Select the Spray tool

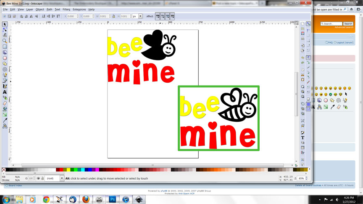click(5, 98)
